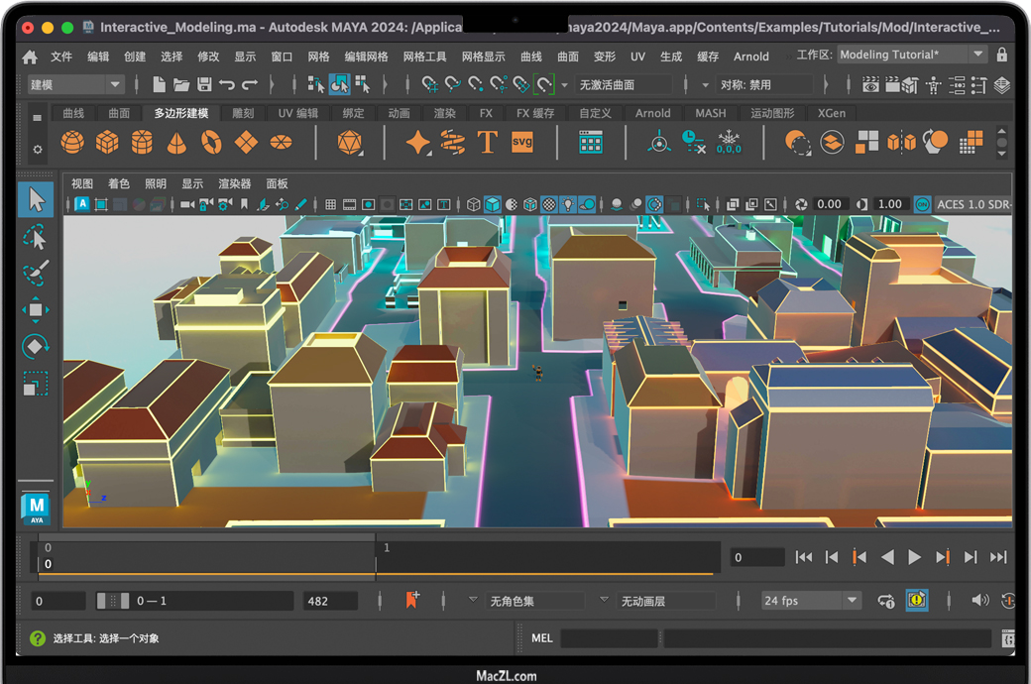This screenshot has height=684, width=1031.
Task: Select the Paint Selection brush tool
Action: click(36, 274)
